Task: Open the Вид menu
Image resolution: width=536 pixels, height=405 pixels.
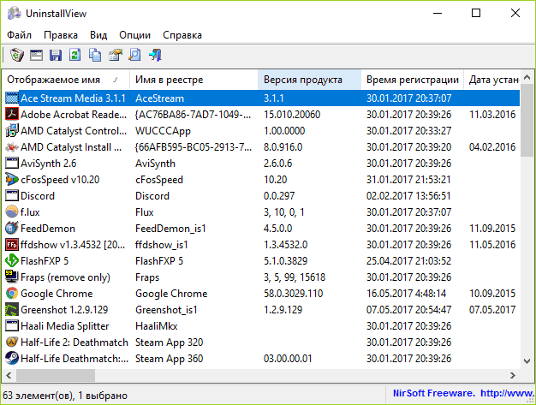Action: [98, 35]
